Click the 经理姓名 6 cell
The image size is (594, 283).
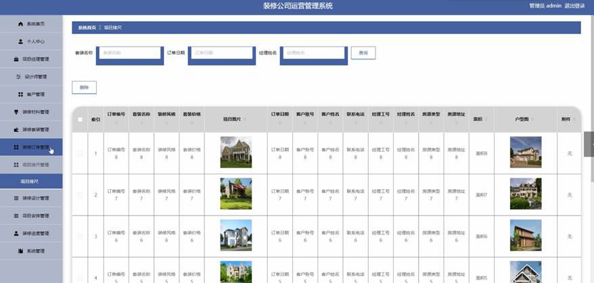pyautogui.click(x=406, y=236)
